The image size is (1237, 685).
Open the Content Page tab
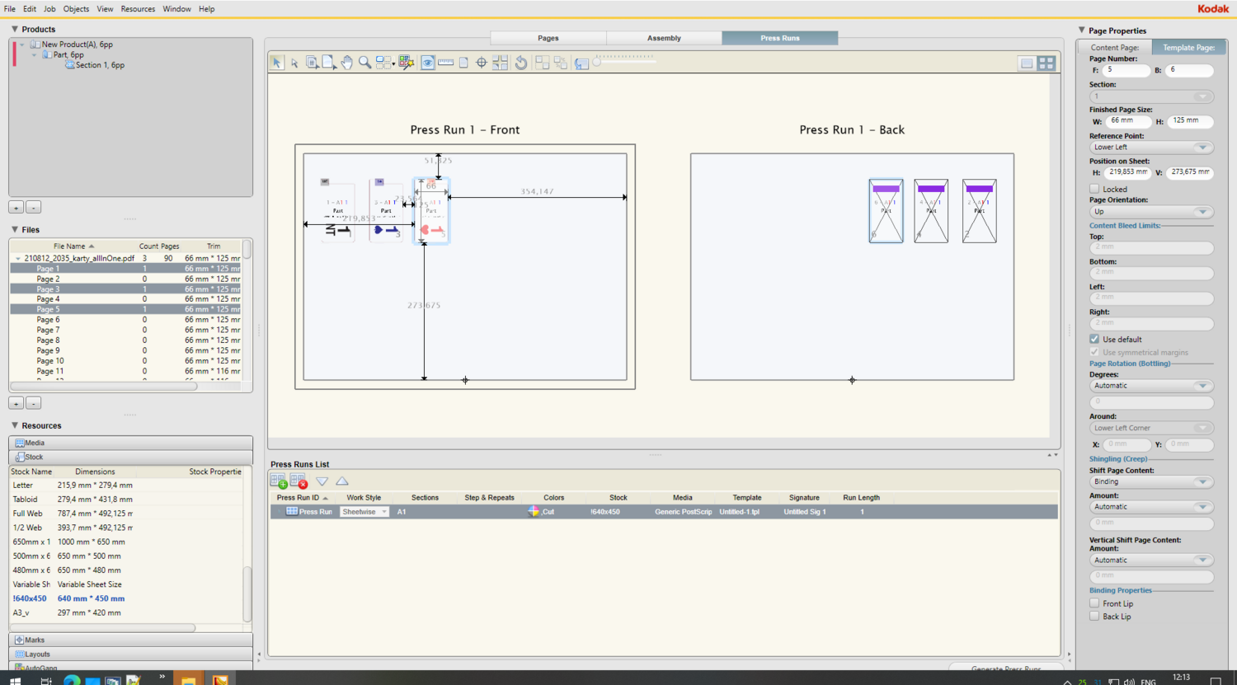click(1115, 48)
